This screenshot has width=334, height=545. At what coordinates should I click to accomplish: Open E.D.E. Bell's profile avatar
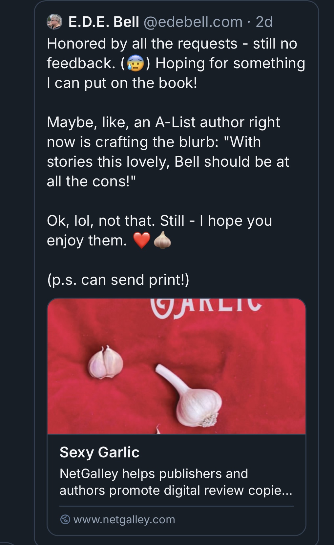(54, 22)
